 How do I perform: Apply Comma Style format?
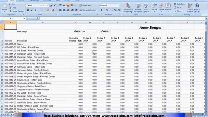click(111, 10)
